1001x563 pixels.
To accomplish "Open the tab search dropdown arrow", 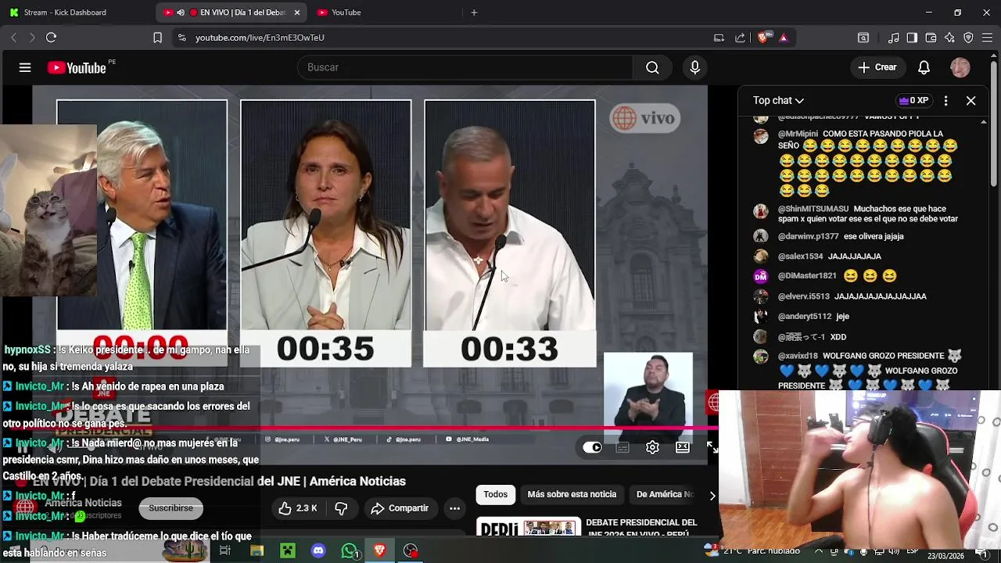I will tap(863, 38).
